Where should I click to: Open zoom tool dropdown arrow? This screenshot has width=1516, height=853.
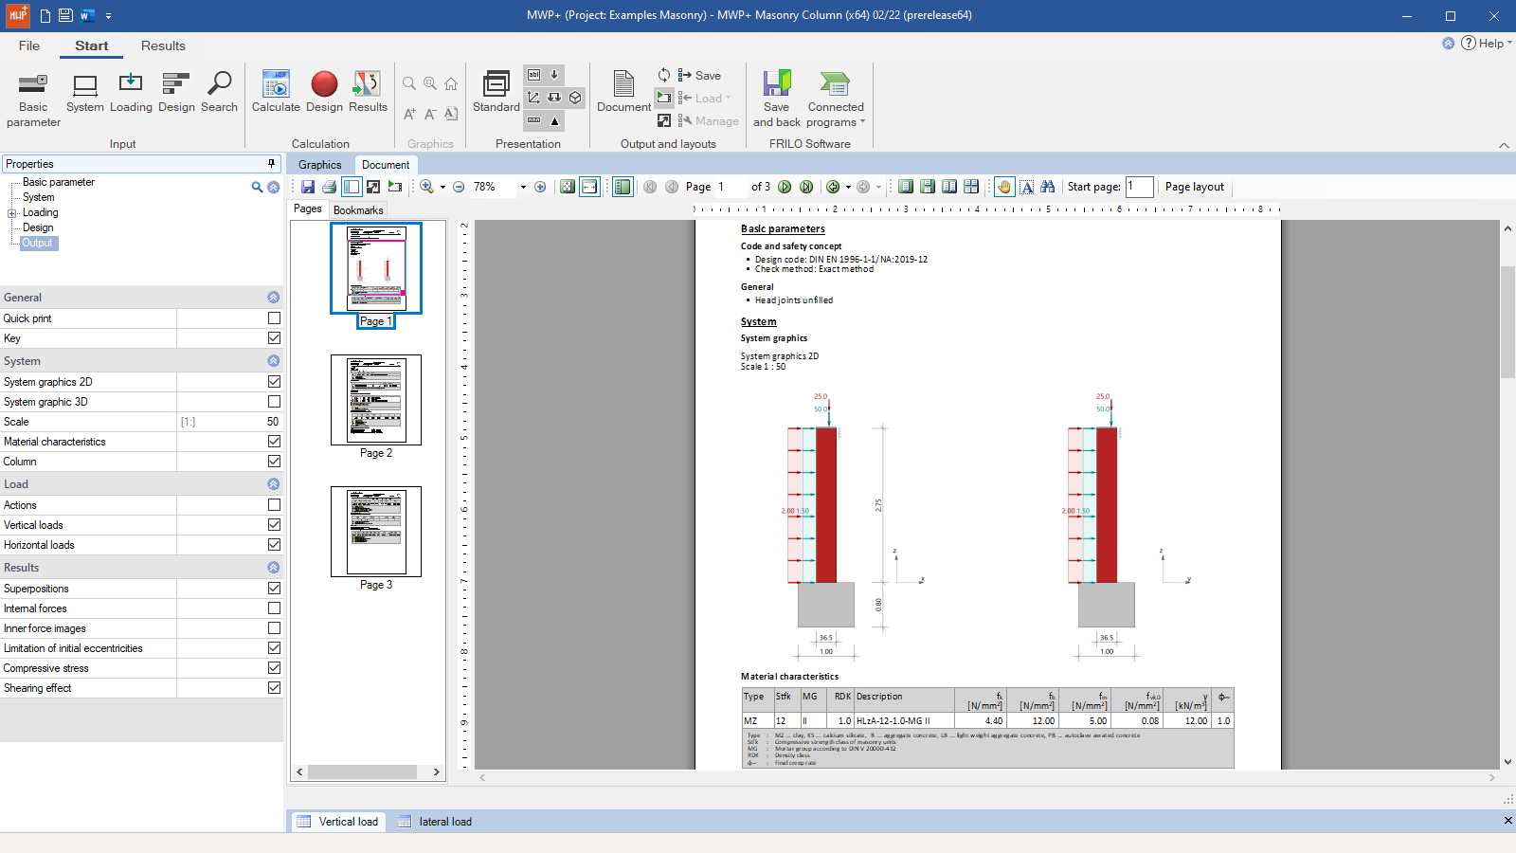442,188
